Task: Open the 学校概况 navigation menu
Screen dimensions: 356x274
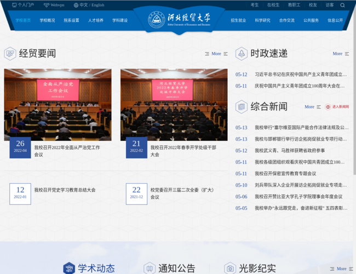Action: [x=47, y=20]
